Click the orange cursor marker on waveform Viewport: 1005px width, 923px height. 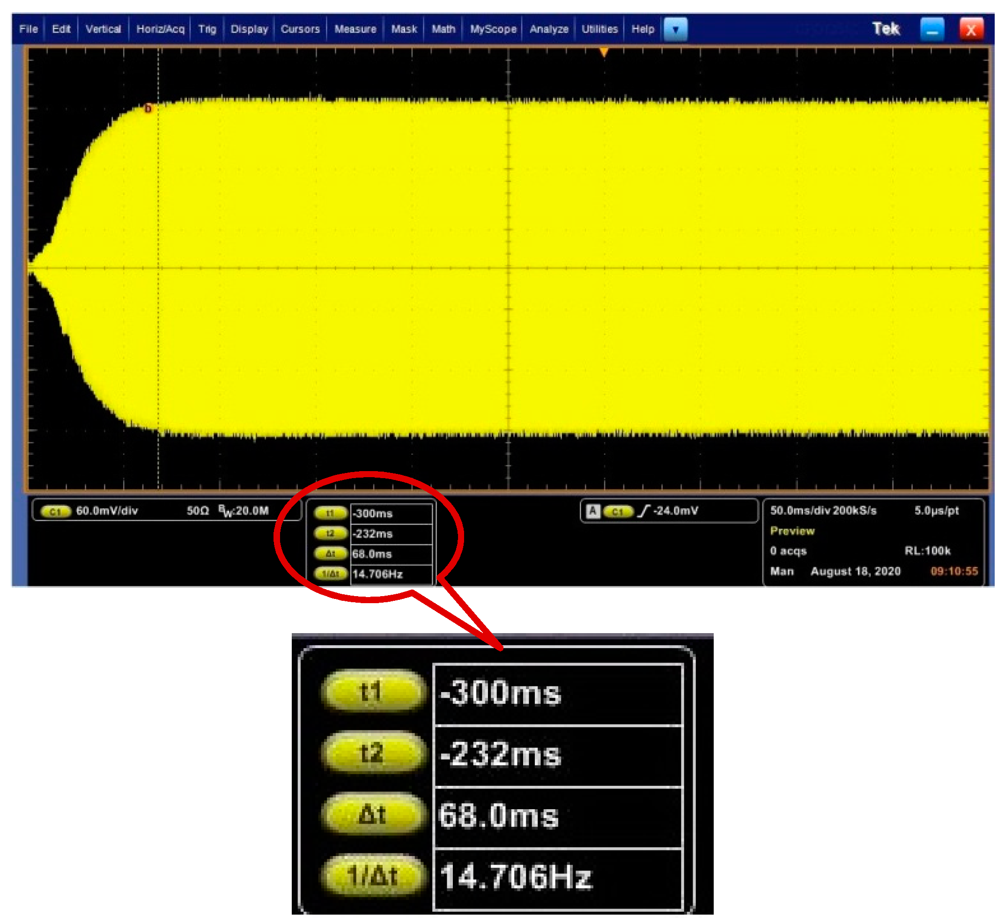pyautogui.click(x=148, y=108)
